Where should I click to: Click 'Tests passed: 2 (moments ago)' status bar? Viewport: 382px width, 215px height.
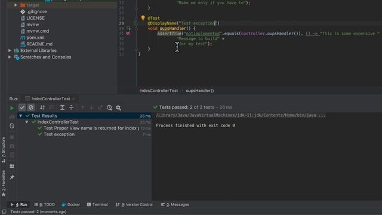tap(38, 211)
